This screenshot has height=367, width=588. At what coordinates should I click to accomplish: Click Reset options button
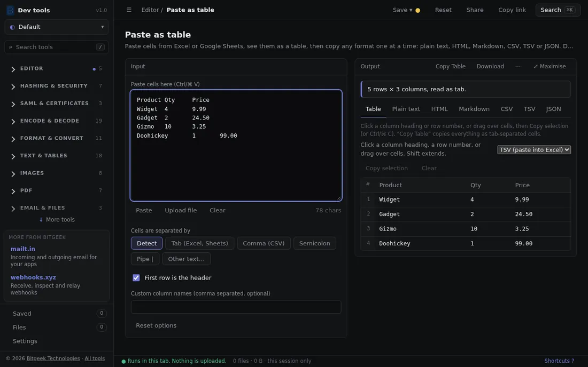tap(156, 325)
